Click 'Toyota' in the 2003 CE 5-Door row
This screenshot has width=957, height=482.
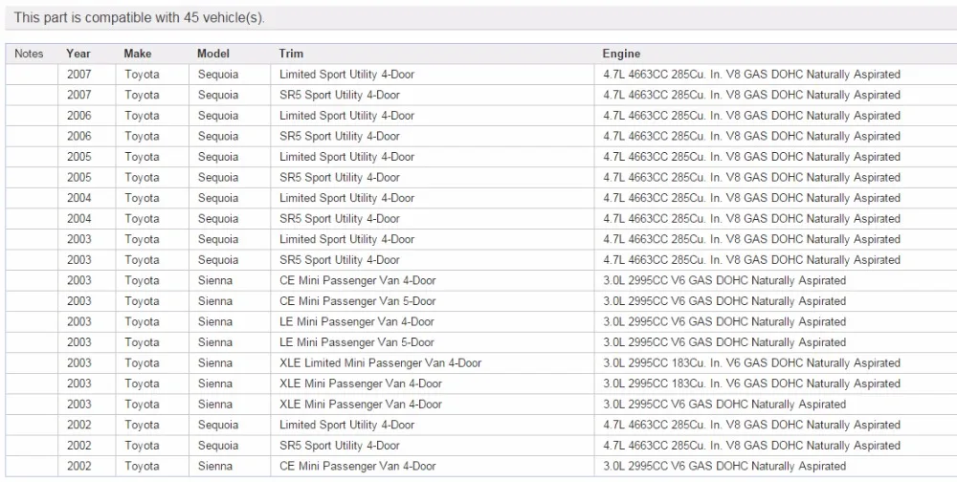(142, 301)
